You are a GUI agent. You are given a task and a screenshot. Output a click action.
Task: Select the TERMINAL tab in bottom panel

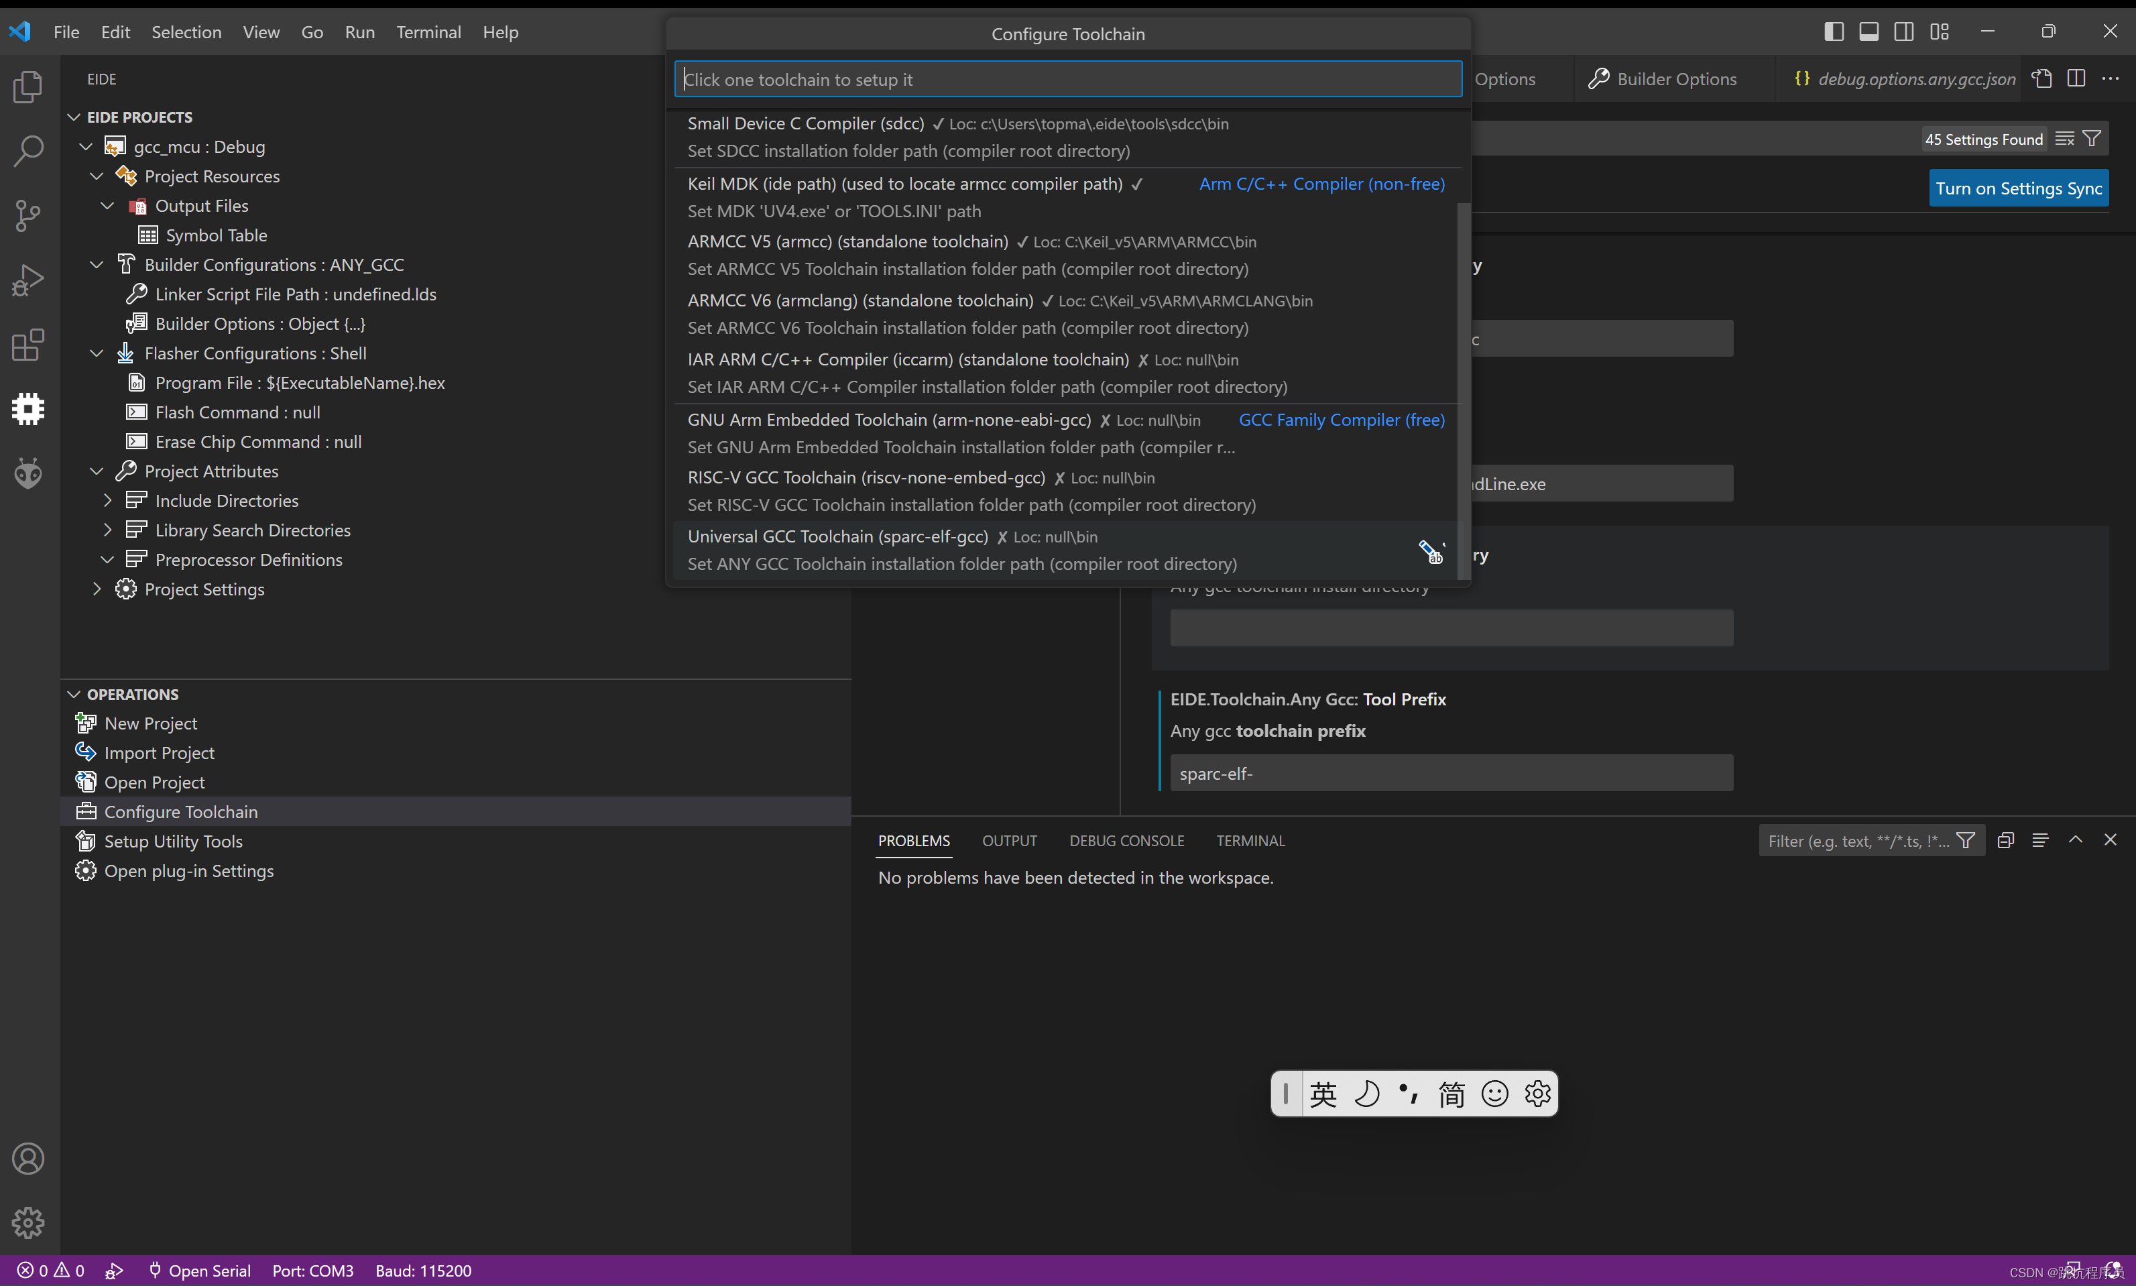pyautogui.click(x=1251, y=841)
